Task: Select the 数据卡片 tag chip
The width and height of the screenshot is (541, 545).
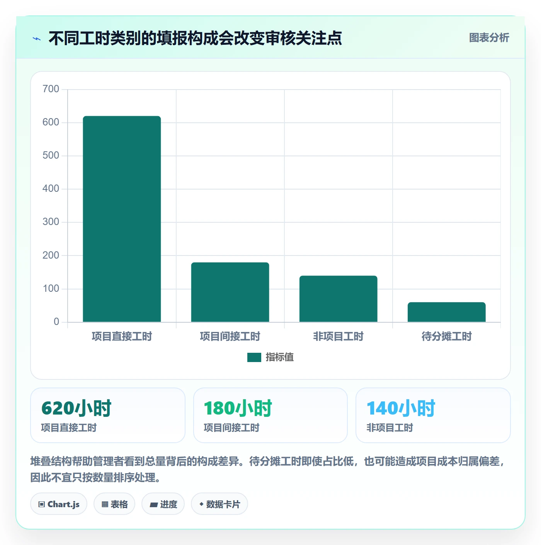Action: 219,504
